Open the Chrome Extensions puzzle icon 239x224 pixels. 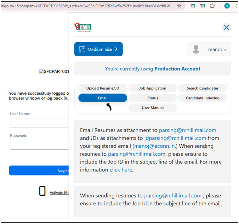pyautogui.click(x=212, y=6)
